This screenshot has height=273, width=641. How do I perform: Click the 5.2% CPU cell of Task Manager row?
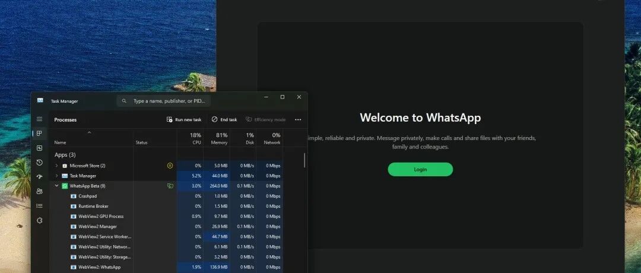[190, 176]
